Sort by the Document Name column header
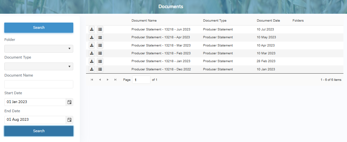Viewport: 347px width, 142px height. 144,21
